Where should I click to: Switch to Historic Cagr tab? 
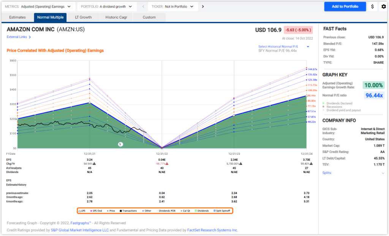116,17
